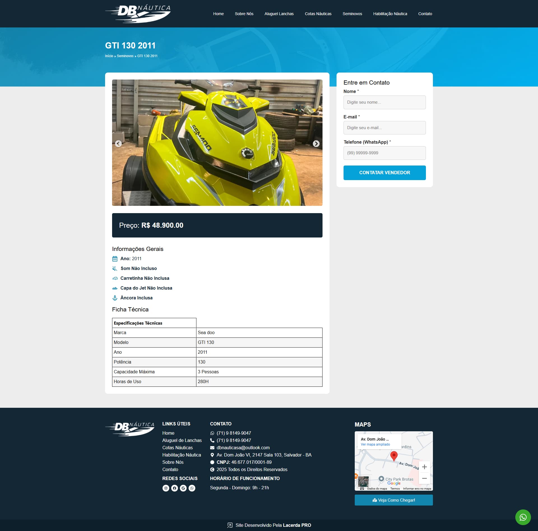538x531 pixels.
Task: Click the map satellite view thumbnail
Action: pos(363,481)
